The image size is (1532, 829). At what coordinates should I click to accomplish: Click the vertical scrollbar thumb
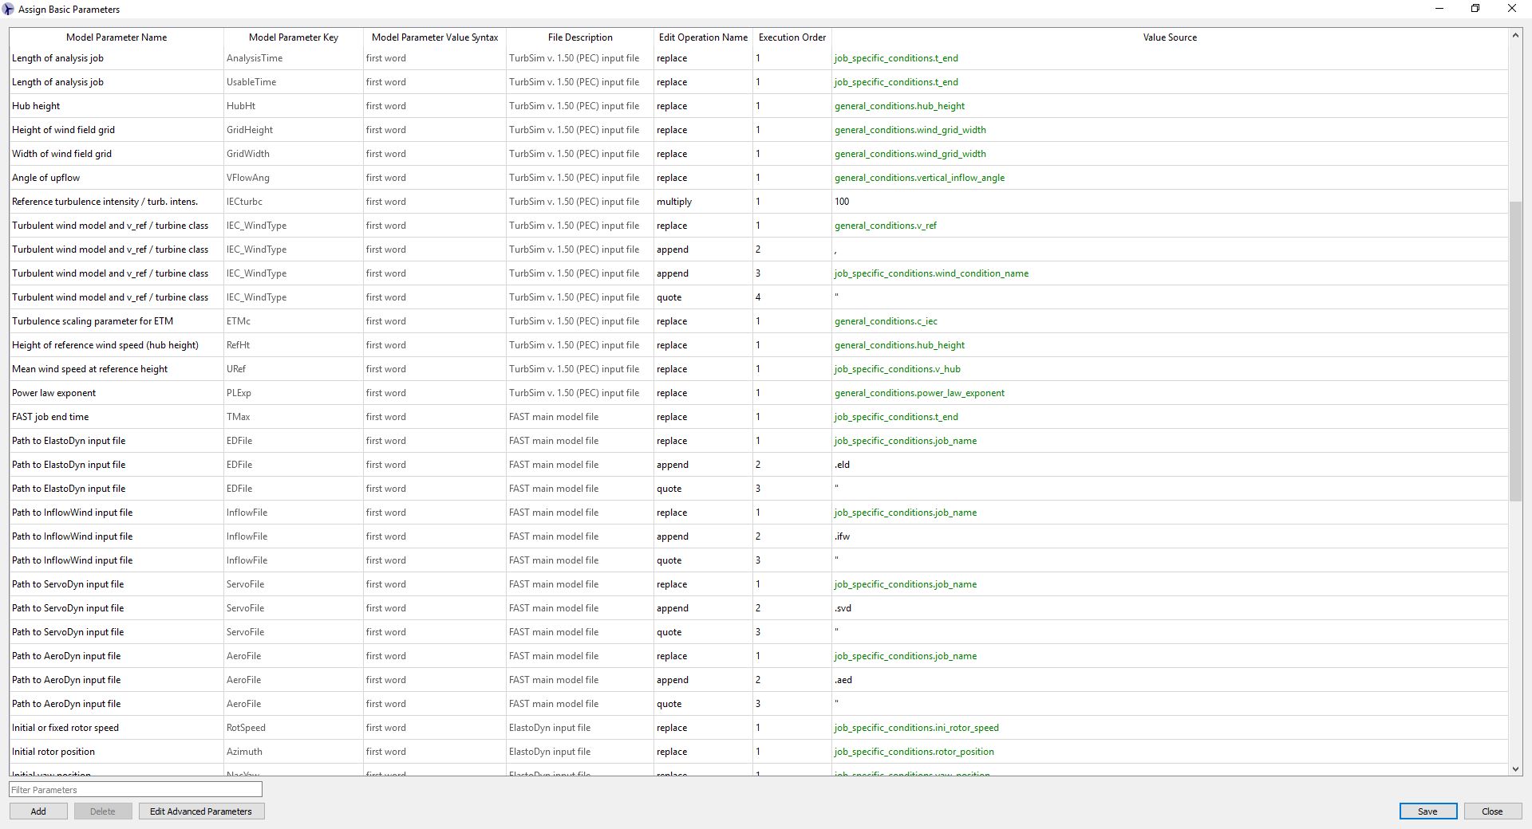[1515, 351]
